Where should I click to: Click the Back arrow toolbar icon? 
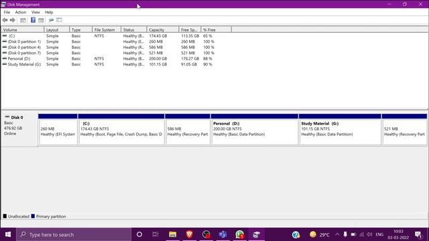tap(5, 20)
